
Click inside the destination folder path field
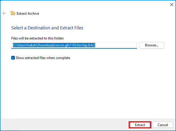[x=74, y=45]
